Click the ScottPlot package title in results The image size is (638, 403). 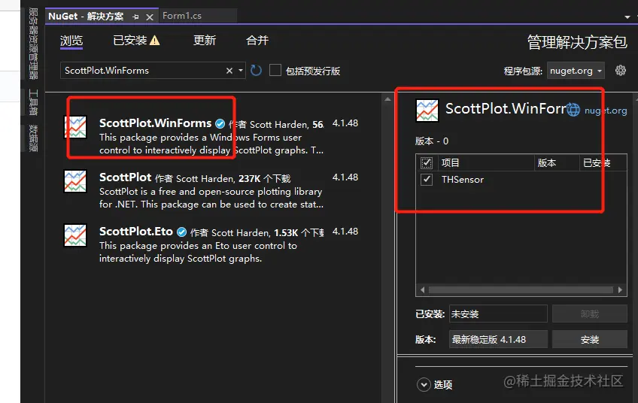pyautogui.click(x=126, y=177)
